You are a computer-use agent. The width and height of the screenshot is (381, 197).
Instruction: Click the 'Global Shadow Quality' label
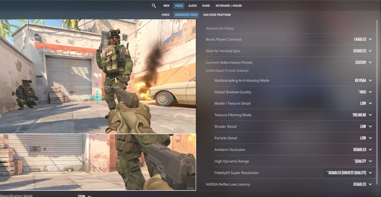click(x=232, y=92)
